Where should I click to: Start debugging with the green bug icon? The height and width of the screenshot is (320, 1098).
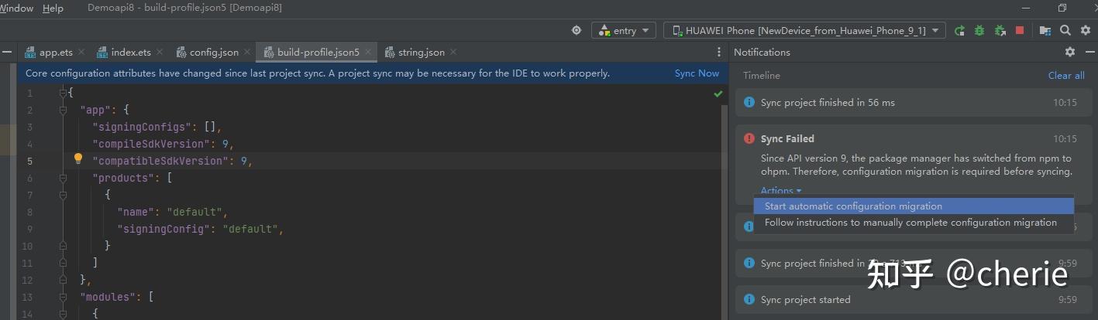(979, 30)
